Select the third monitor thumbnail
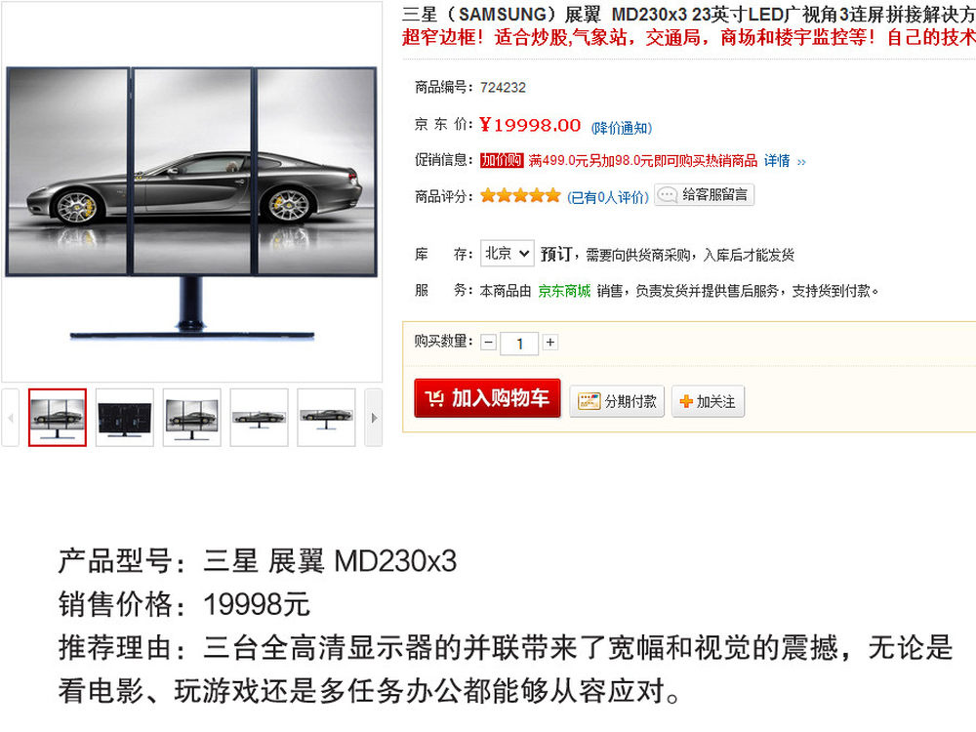The width and height of the screenshot is (976, 732). 191,418
